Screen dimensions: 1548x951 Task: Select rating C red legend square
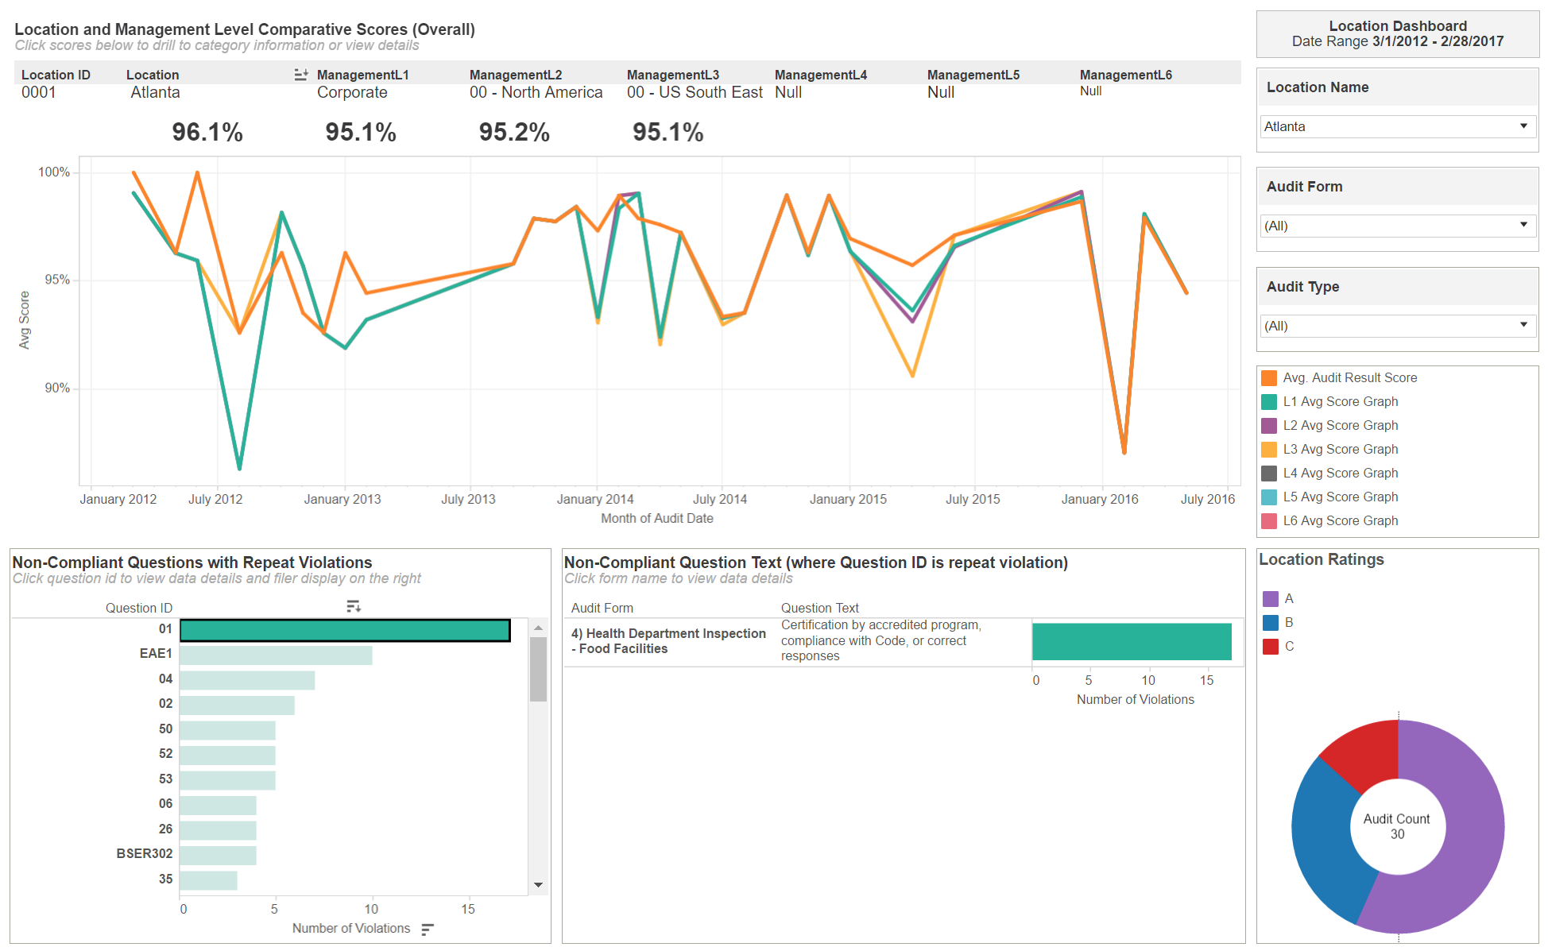point(1271,647)
